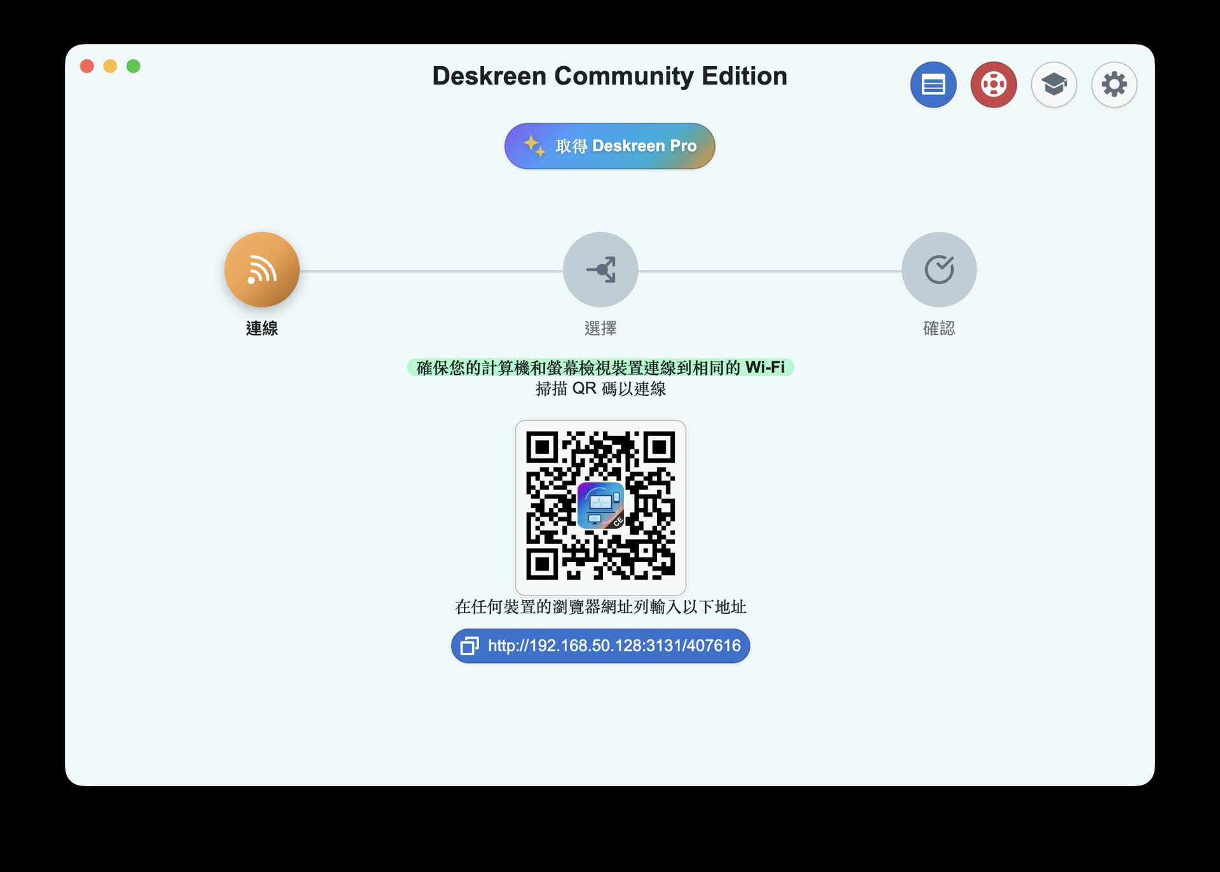Click the Deskreen logo inside QR code
This screenshot has height=872, width=1220.
600,506
